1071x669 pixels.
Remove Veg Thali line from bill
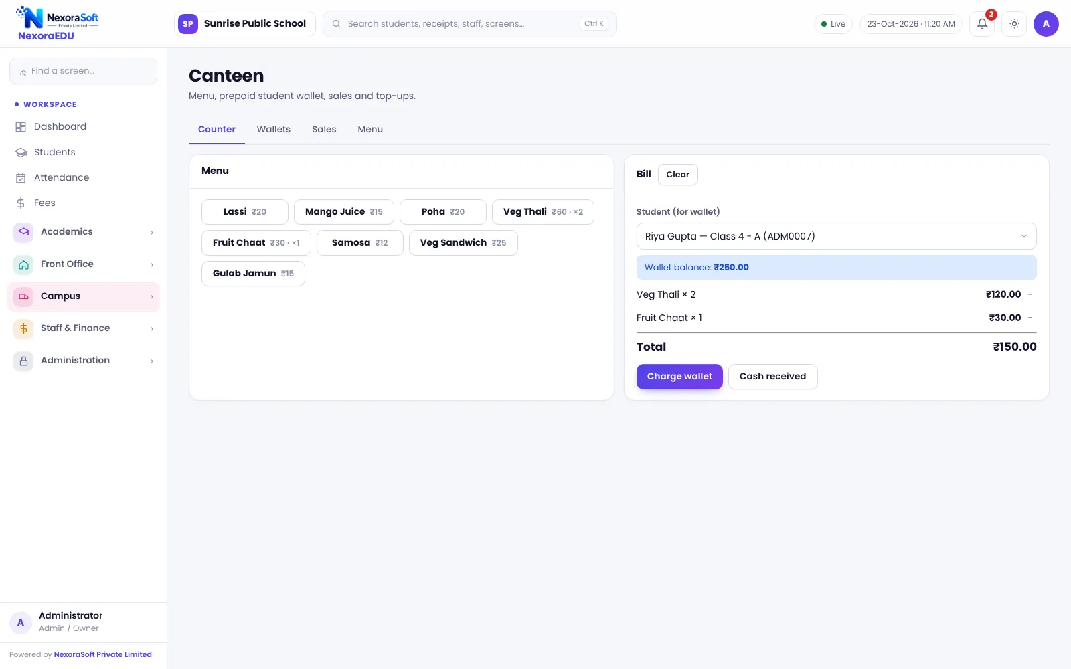click(x=1030, y=294)
